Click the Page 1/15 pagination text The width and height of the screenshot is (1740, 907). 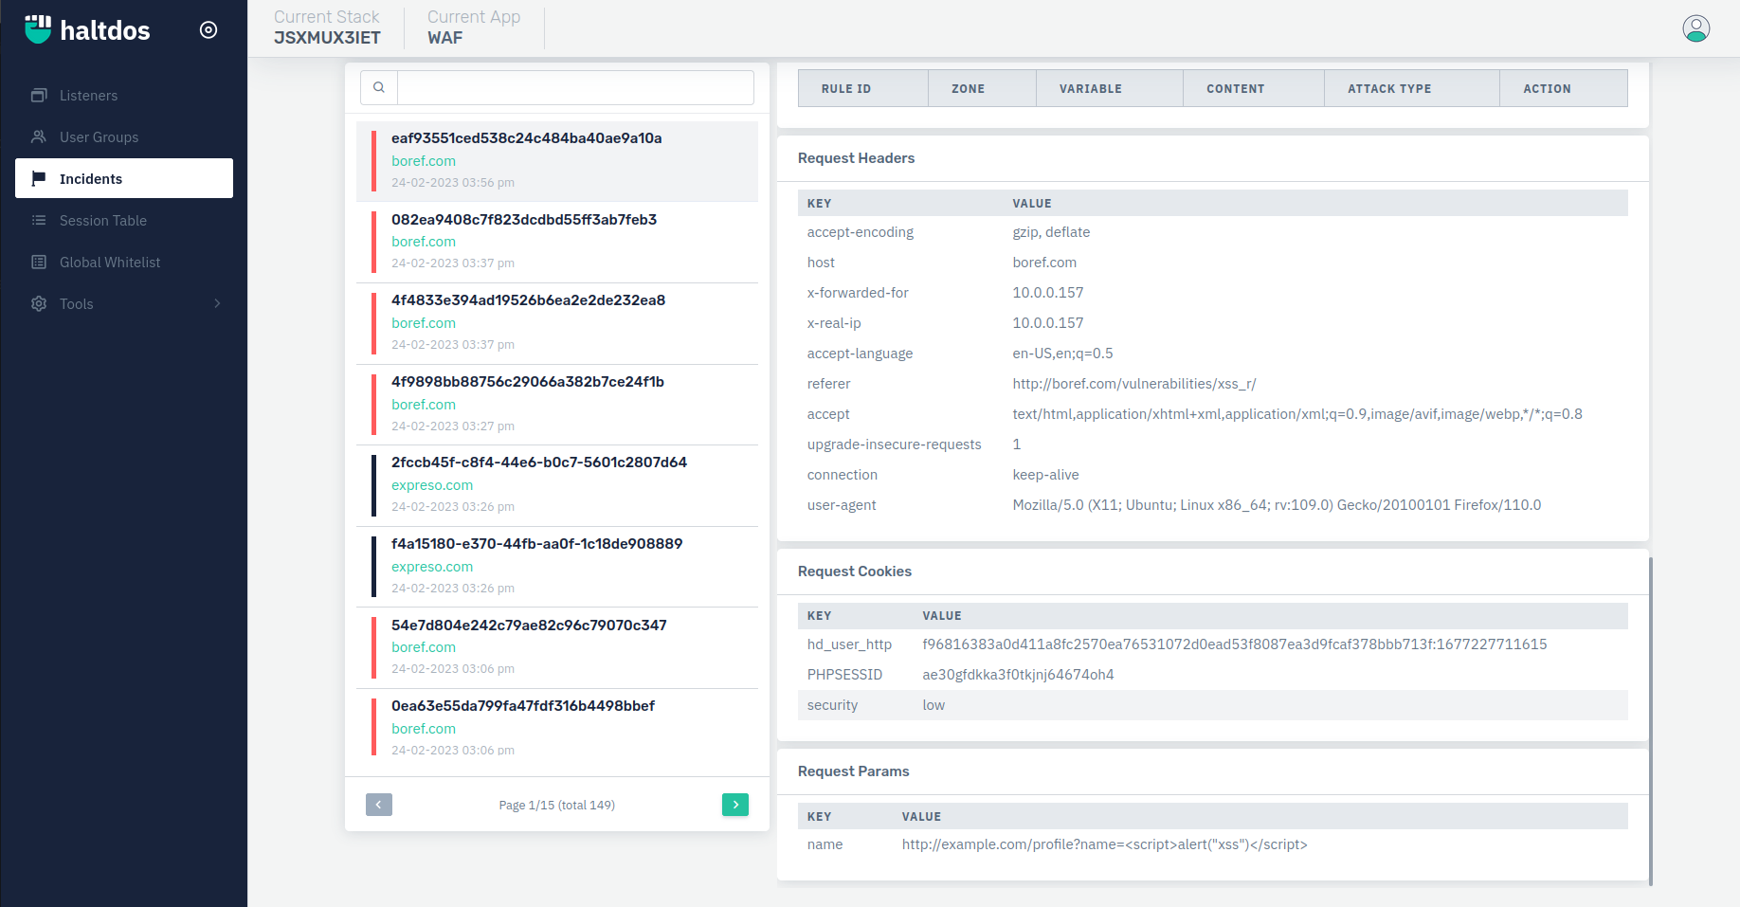(556, 805)
